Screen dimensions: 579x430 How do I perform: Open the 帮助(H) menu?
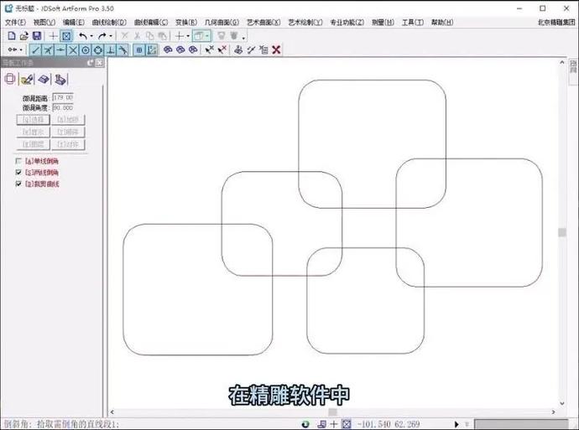coord(442,23)
